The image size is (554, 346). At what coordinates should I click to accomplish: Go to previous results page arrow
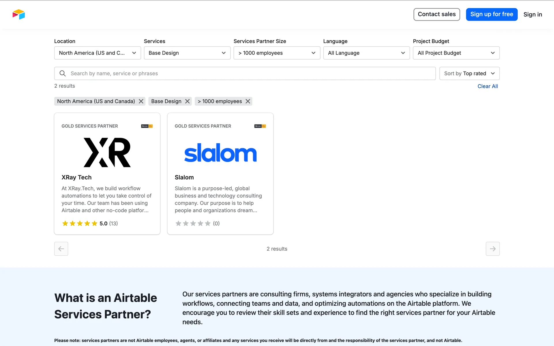click(x=61, y=249)
